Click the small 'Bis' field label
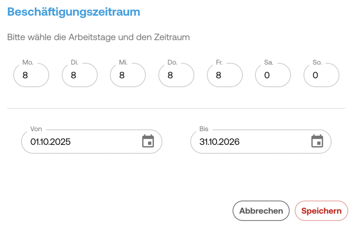Image resolution: width=354 pixels, height=229 pixels. pyautogui.click(x=204, y=129)
